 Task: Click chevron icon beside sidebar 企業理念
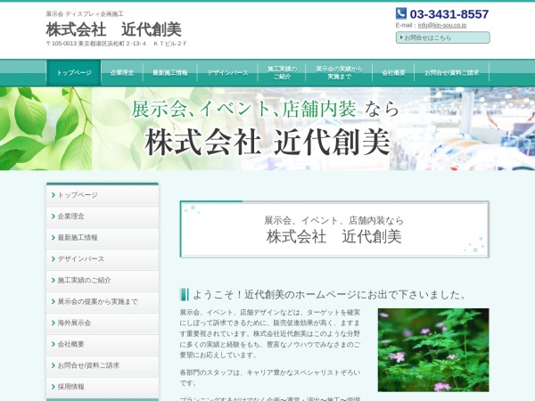[x=53, y=217]
